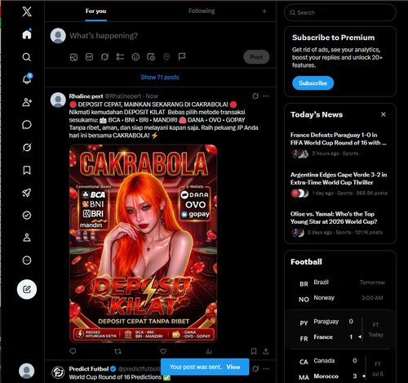This screenshot has width=408, height=383.
Task: Open More circle icon in sidebar
Action: point(27,261)
